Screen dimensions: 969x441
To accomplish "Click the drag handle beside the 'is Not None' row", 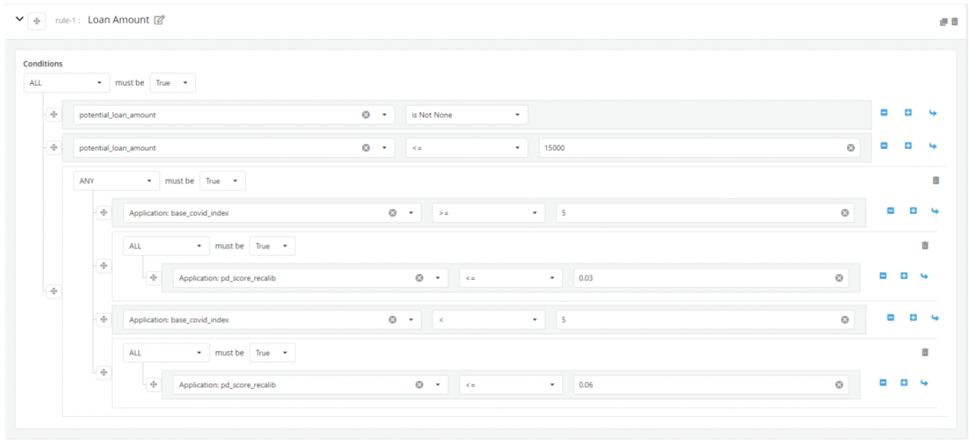I will (54, 114).
